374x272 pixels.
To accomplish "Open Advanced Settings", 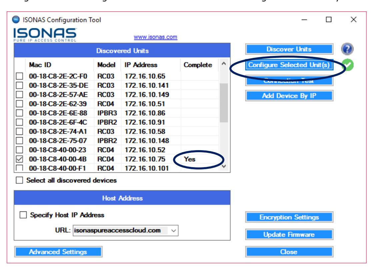I will pos(58,252).
